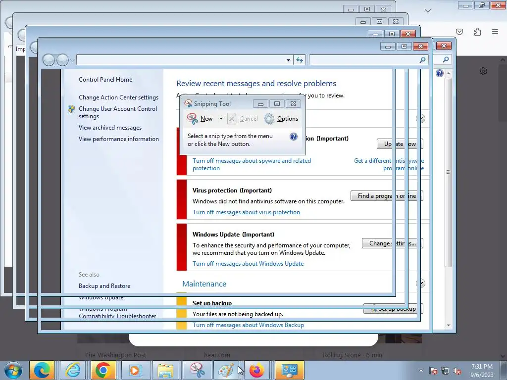
Task: Open Firefox Pocket save icon
Action: (x=459, y=32)
